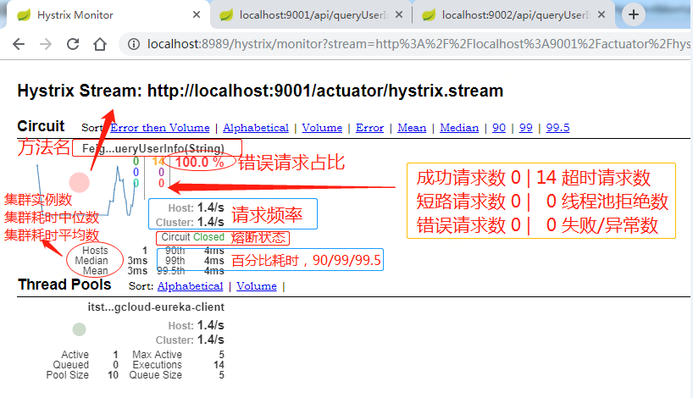Click the circuit traffic sparkline graph
The height and width of the screenshot is (398, 693).
pyautogui.click(x=87, y=190)
